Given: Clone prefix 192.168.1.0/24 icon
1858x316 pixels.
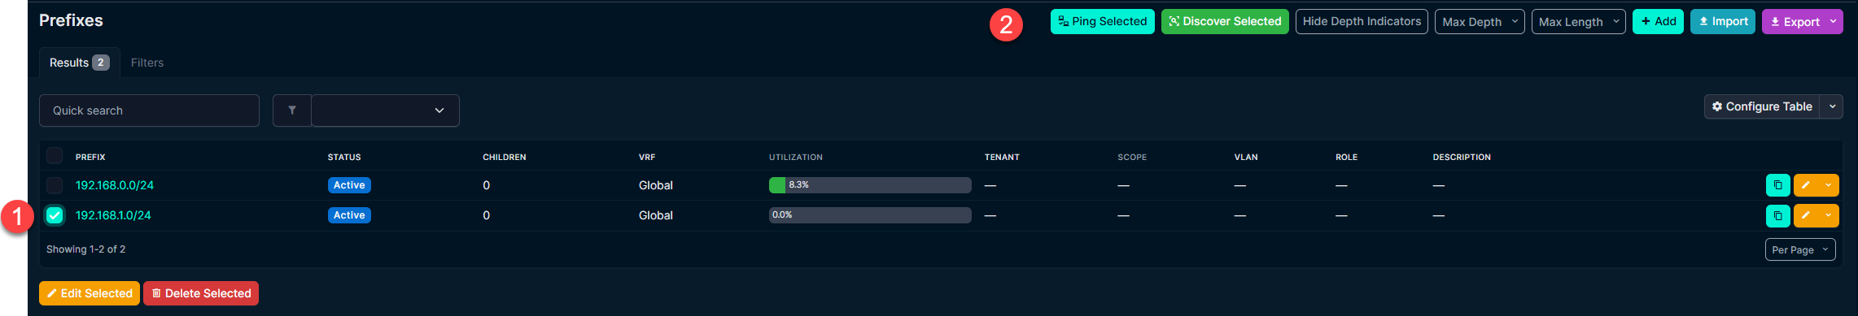Looking at the screenshot, I should [1777, 215].
